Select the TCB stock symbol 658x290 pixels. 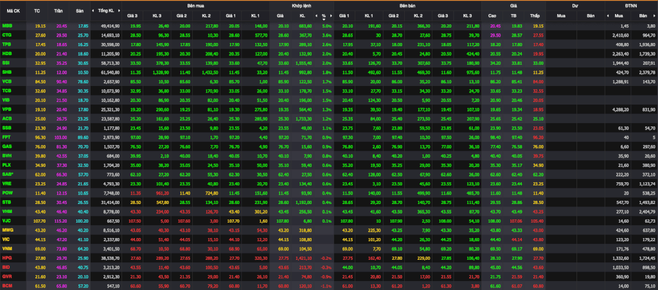[x=6, y=90]
